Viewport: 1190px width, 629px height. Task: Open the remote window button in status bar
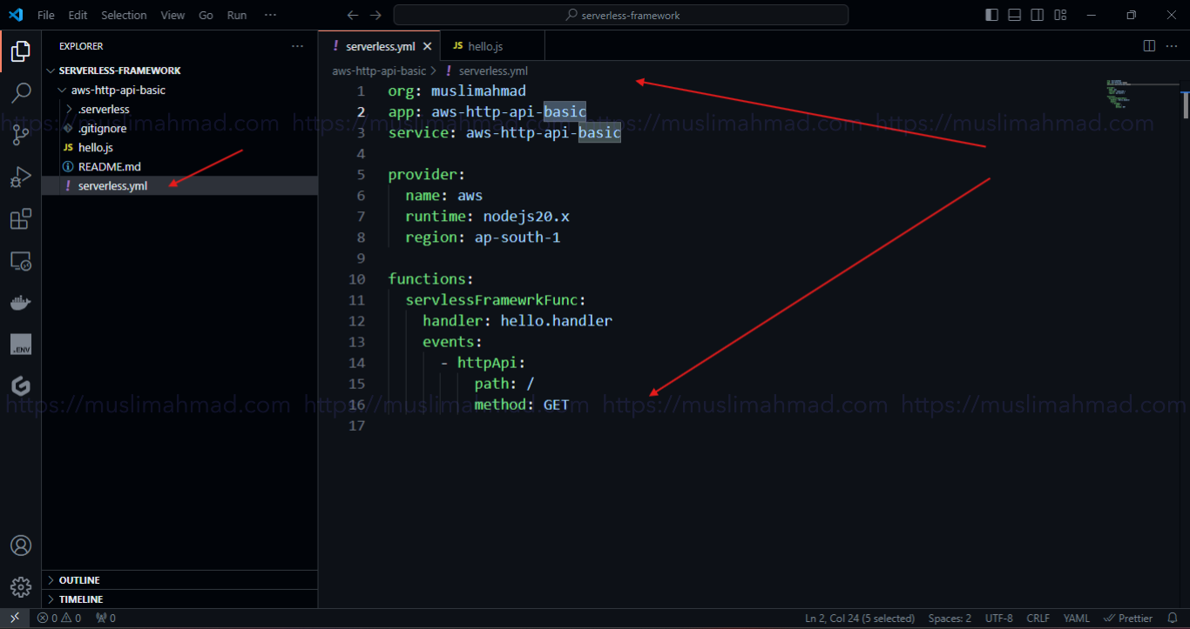[x=15, y=619]
